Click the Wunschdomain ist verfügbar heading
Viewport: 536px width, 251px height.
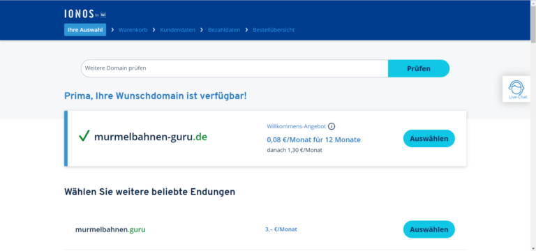click(x=156, y=96)
